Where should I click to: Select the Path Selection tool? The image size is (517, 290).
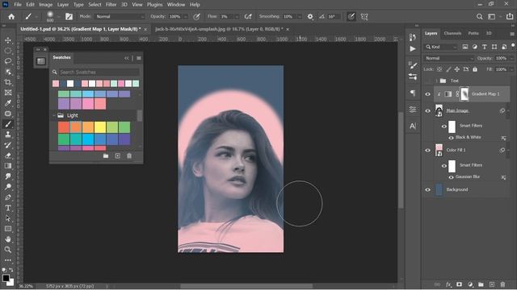point(8,218)
